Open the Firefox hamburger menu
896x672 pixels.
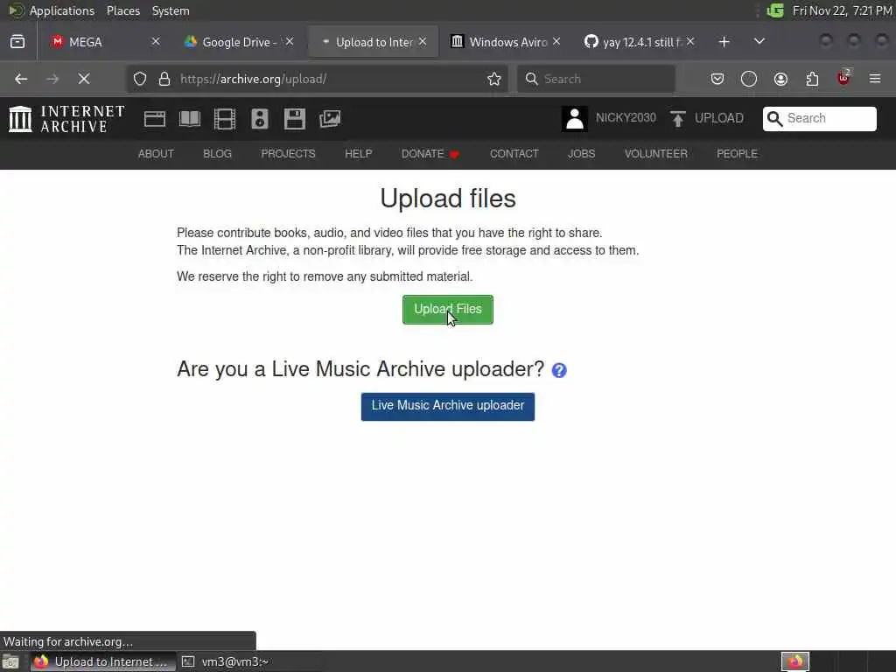(875, 79)
